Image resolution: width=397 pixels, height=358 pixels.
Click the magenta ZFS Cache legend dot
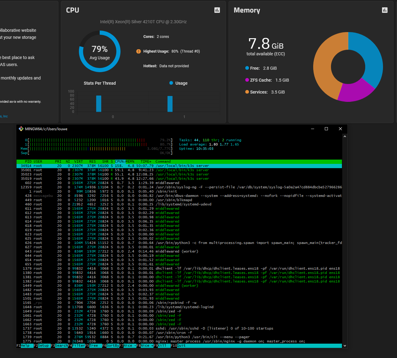point(247,80)
